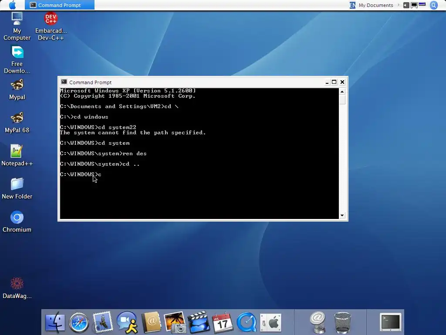Select the Mypal desktop icon
The image size is (446, 335).
pyautogui.click(x=17, y=89)
